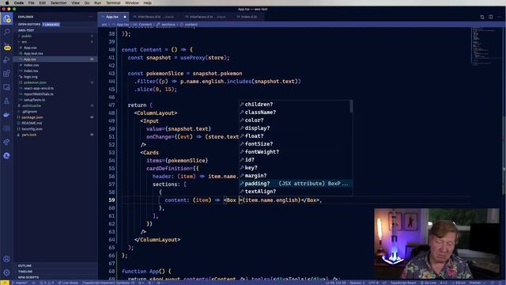The image size is (506, 285).
Task: Open the Docker whale view
Action: tap(6, 115)
